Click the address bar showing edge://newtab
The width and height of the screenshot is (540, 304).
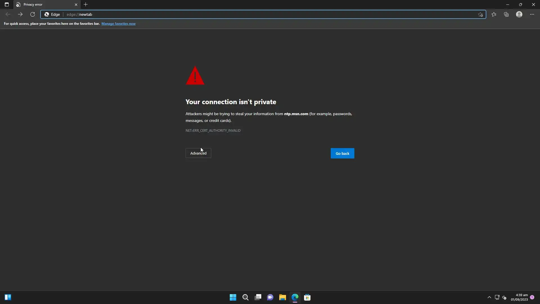pos(253,14)
